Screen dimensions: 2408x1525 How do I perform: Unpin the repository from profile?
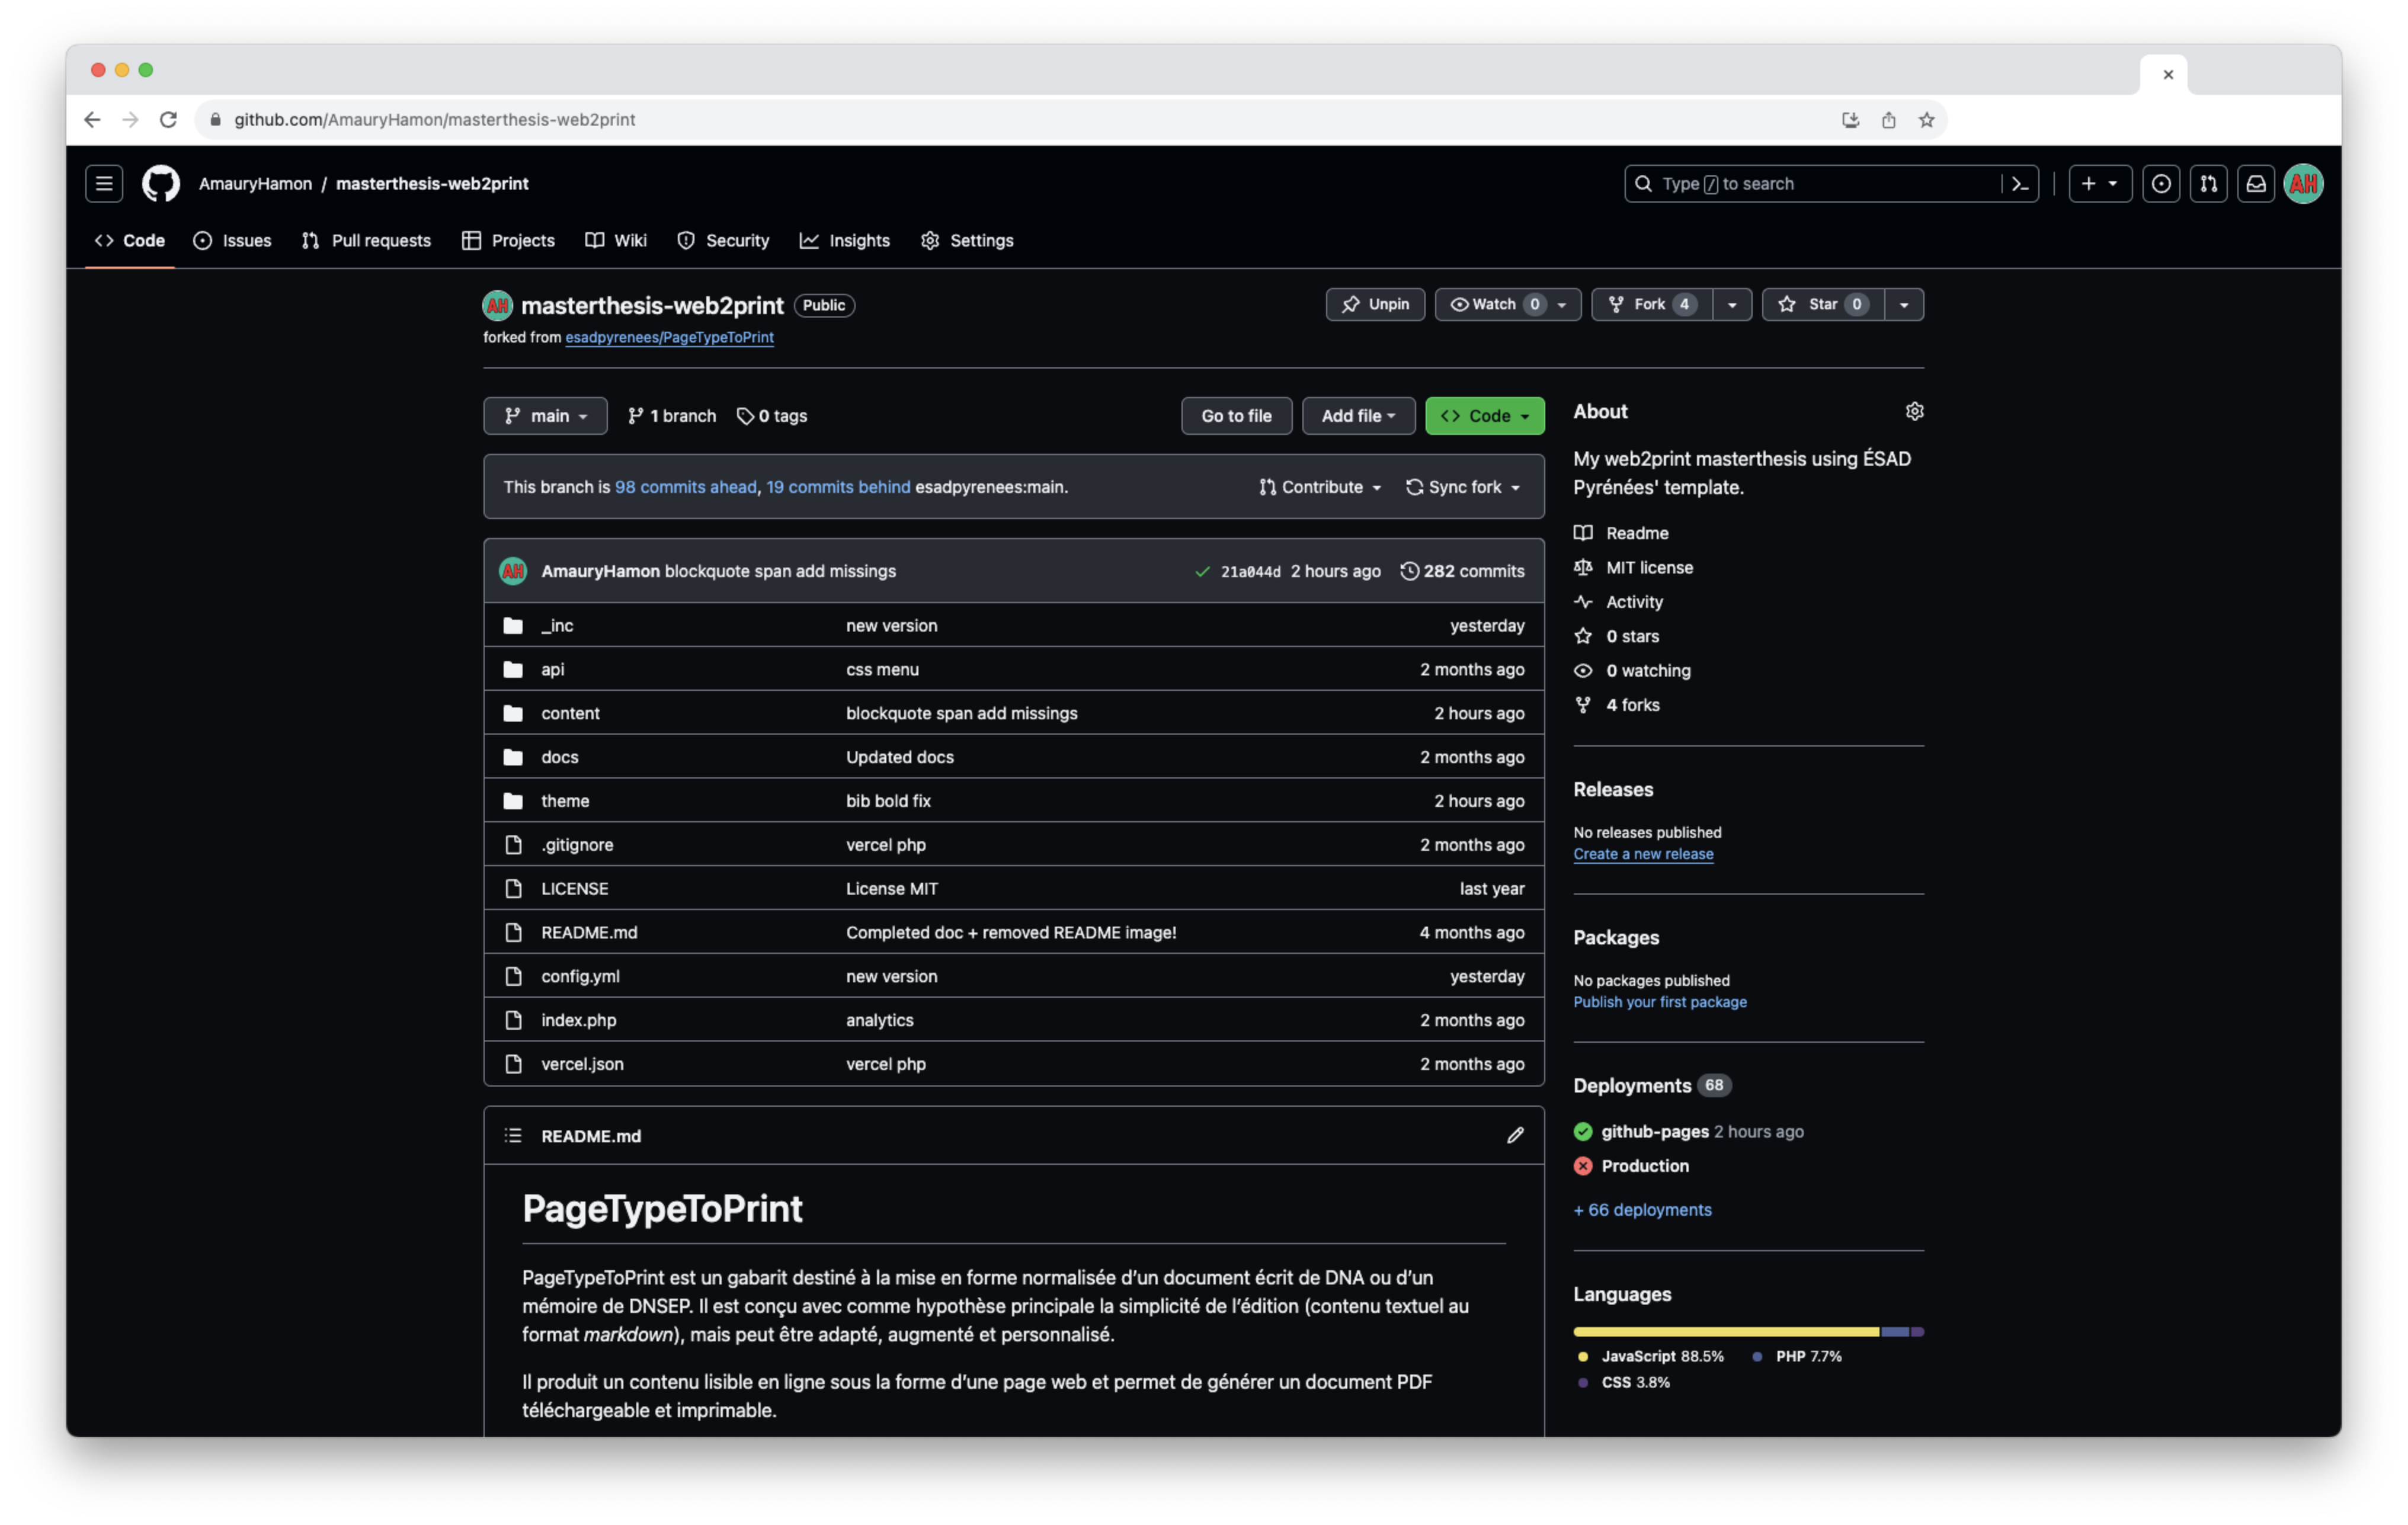pos(1375,305)
